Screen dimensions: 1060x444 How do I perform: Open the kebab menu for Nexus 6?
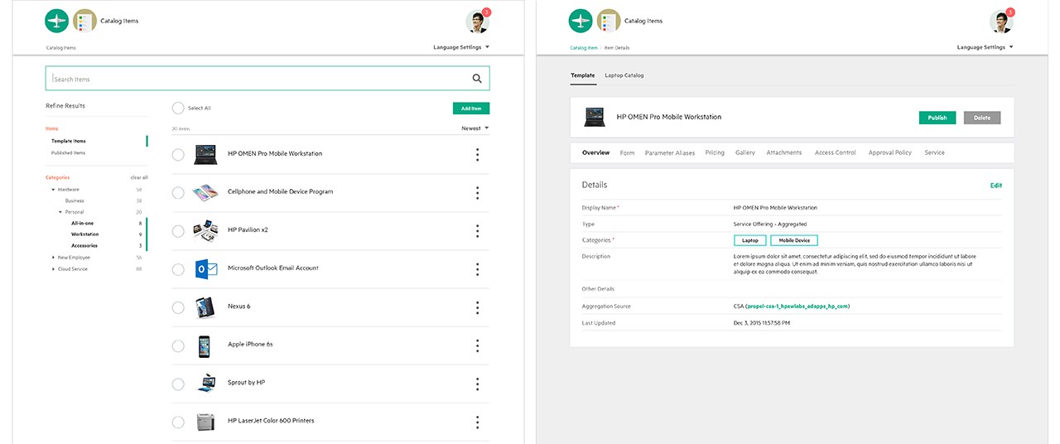478,307
